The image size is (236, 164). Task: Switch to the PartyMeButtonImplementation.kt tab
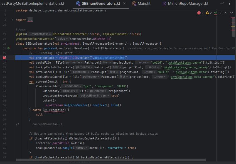point(32,3)
